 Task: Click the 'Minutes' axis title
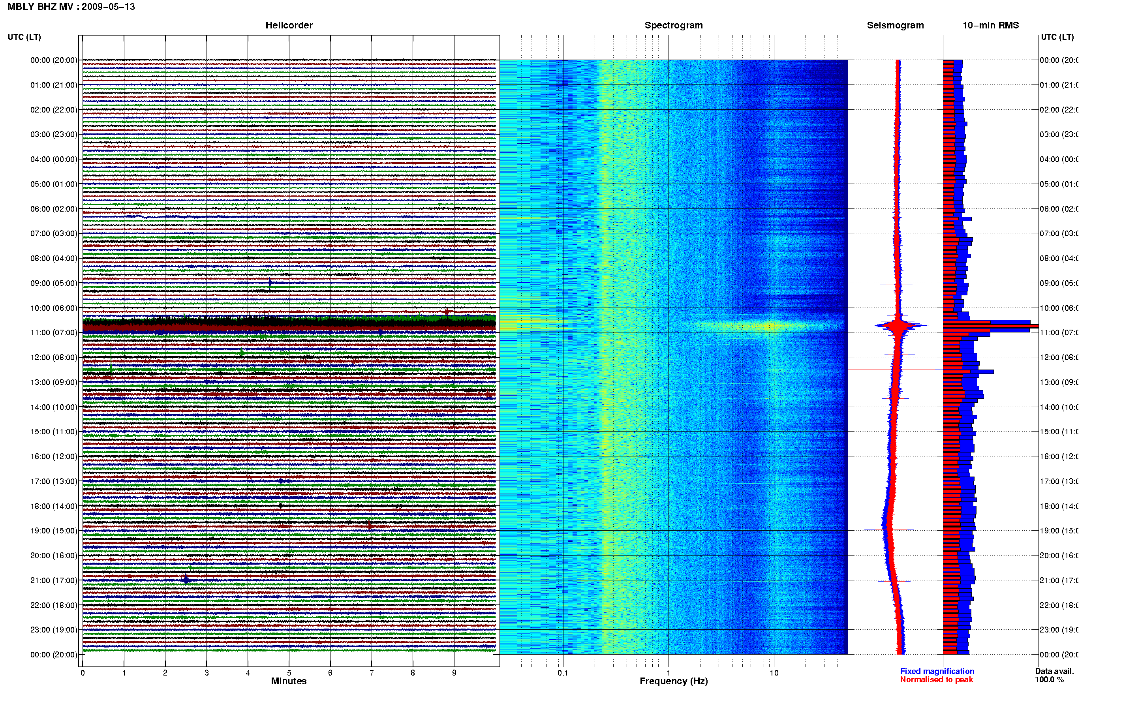pyautogui.click(x=289, y=681)
